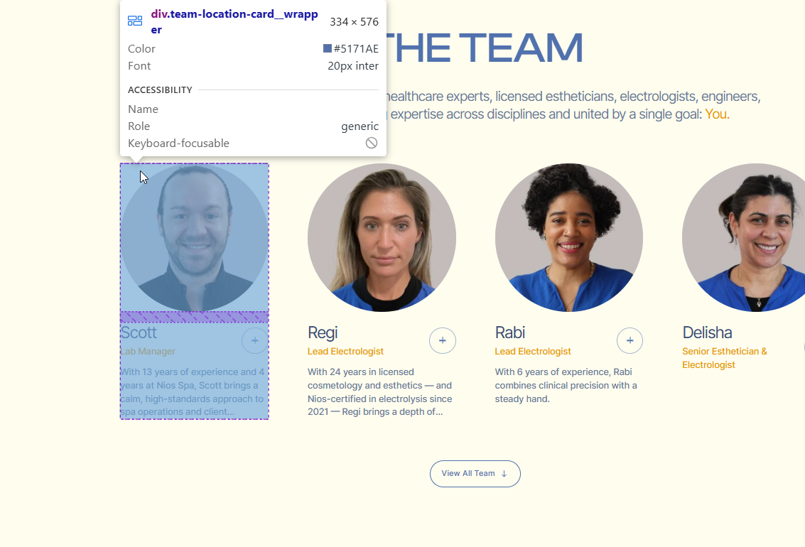Click the grid layout icon in inspector tooltip
The height and width of the screenshot is (547, 805).
pyautogui.click(x=135, y=21)
